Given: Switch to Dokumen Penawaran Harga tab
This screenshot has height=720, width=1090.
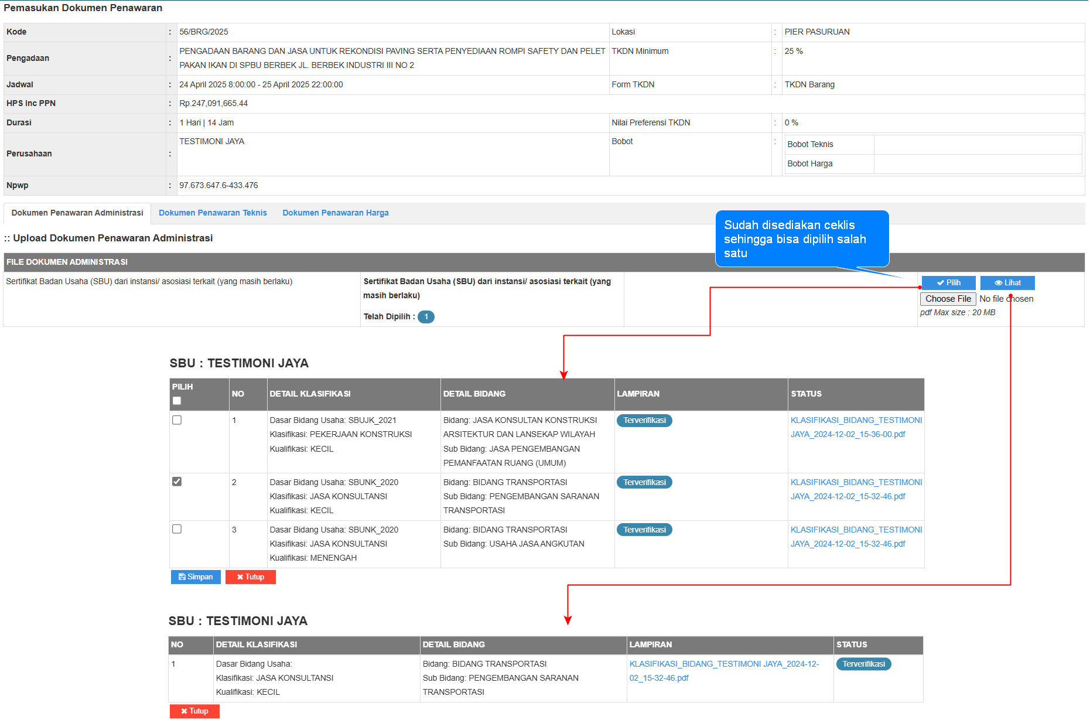Looking at the screenshot, I should coord(335,213).
